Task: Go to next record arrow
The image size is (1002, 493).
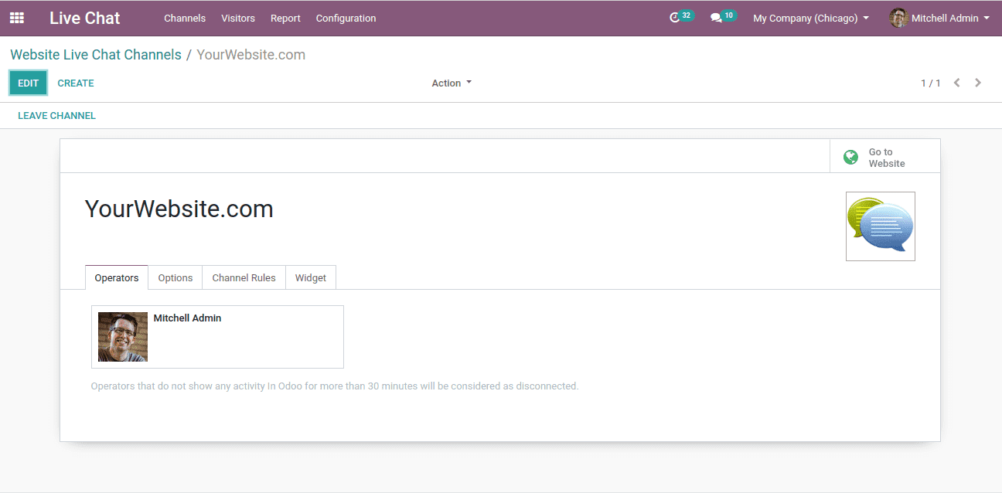Action: pyautogui.click(x=978, y=83)
